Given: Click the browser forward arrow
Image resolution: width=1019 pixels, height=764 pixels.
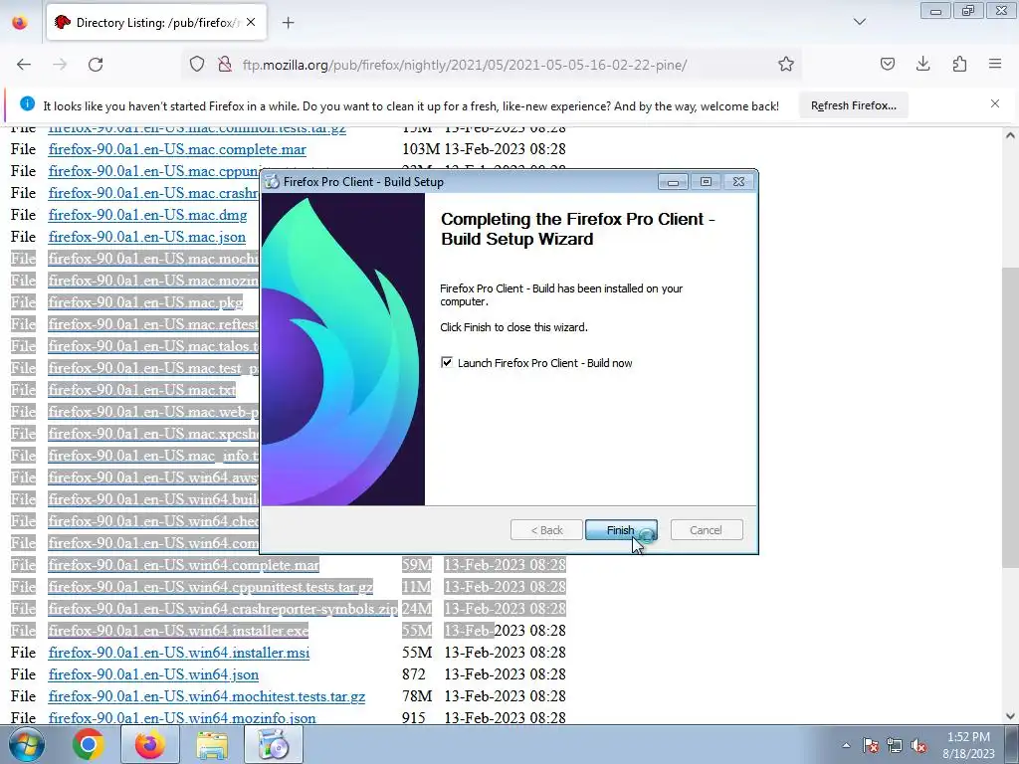Looking at the screenshot, I should 60,64.
